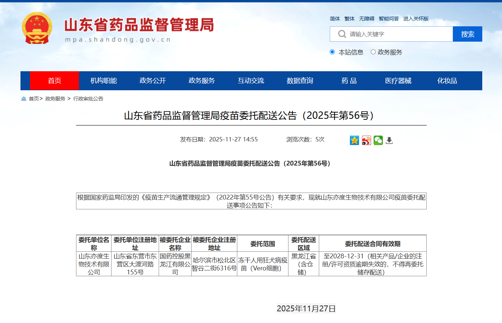502x323 pixels.
Task: Switch to 繁体 traditional Chinese
Action: (x=349, y=19)
